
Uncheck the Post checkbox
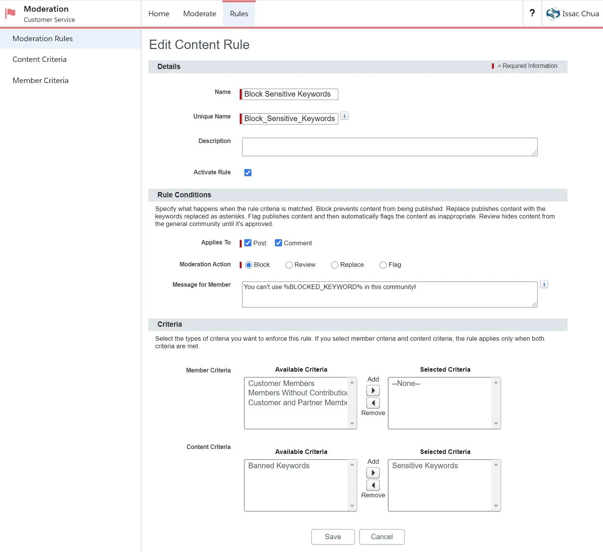[x=248, y=243]
